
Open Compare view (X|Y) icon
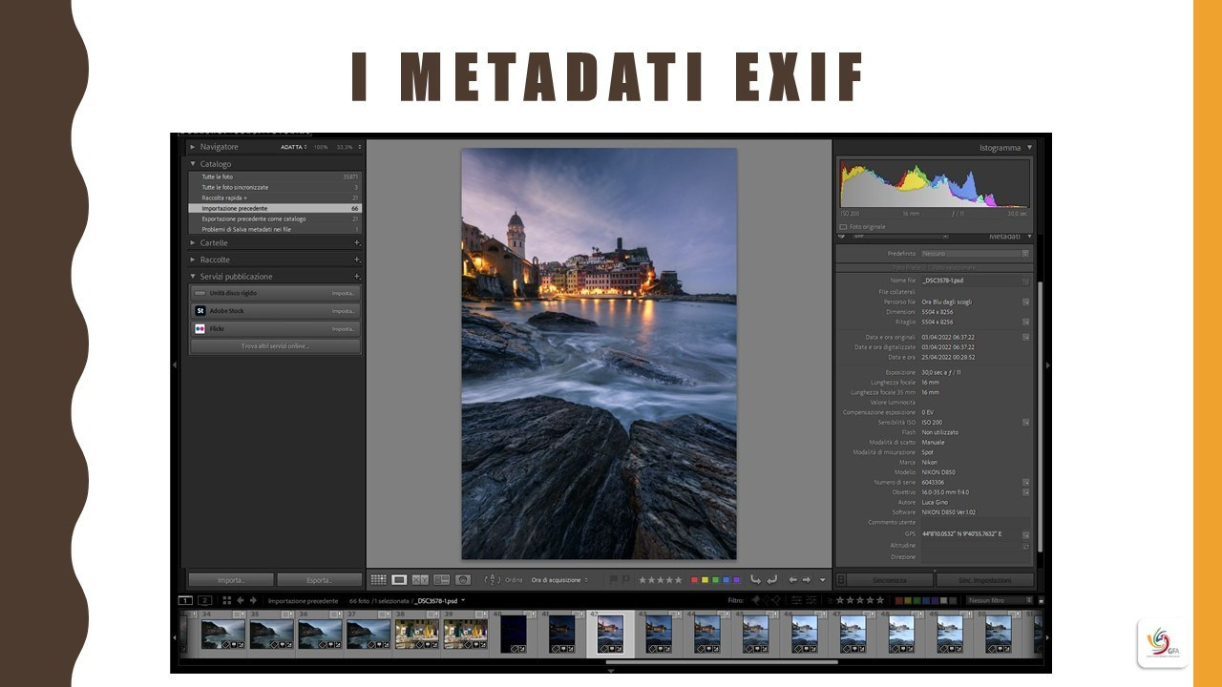[420, 579]
